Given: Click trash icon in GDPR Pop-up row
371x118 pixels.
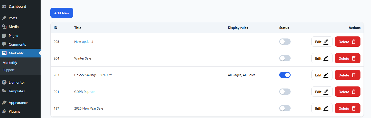Looking at the screenshot, I should [x=354, y=92].
